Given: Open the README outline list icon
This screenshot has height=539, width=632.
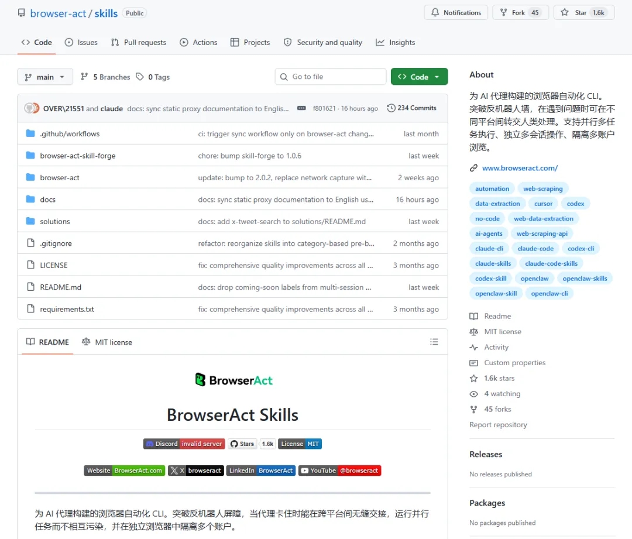Looking at the screenshot, I should [434, 342].
